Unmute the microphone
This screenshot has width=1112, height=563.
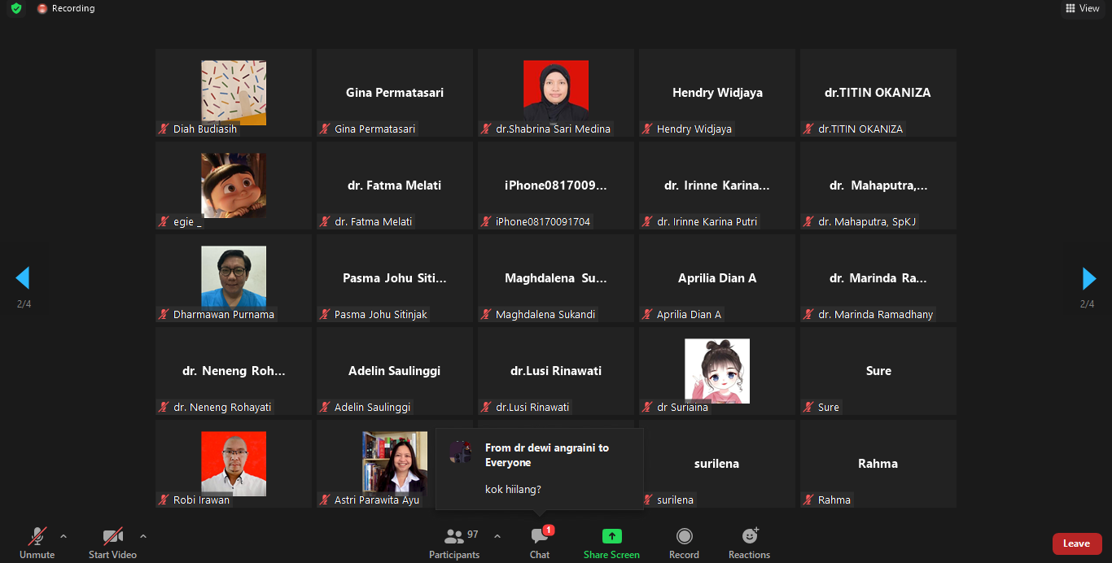pyautogui.click(x=37, y=543)
